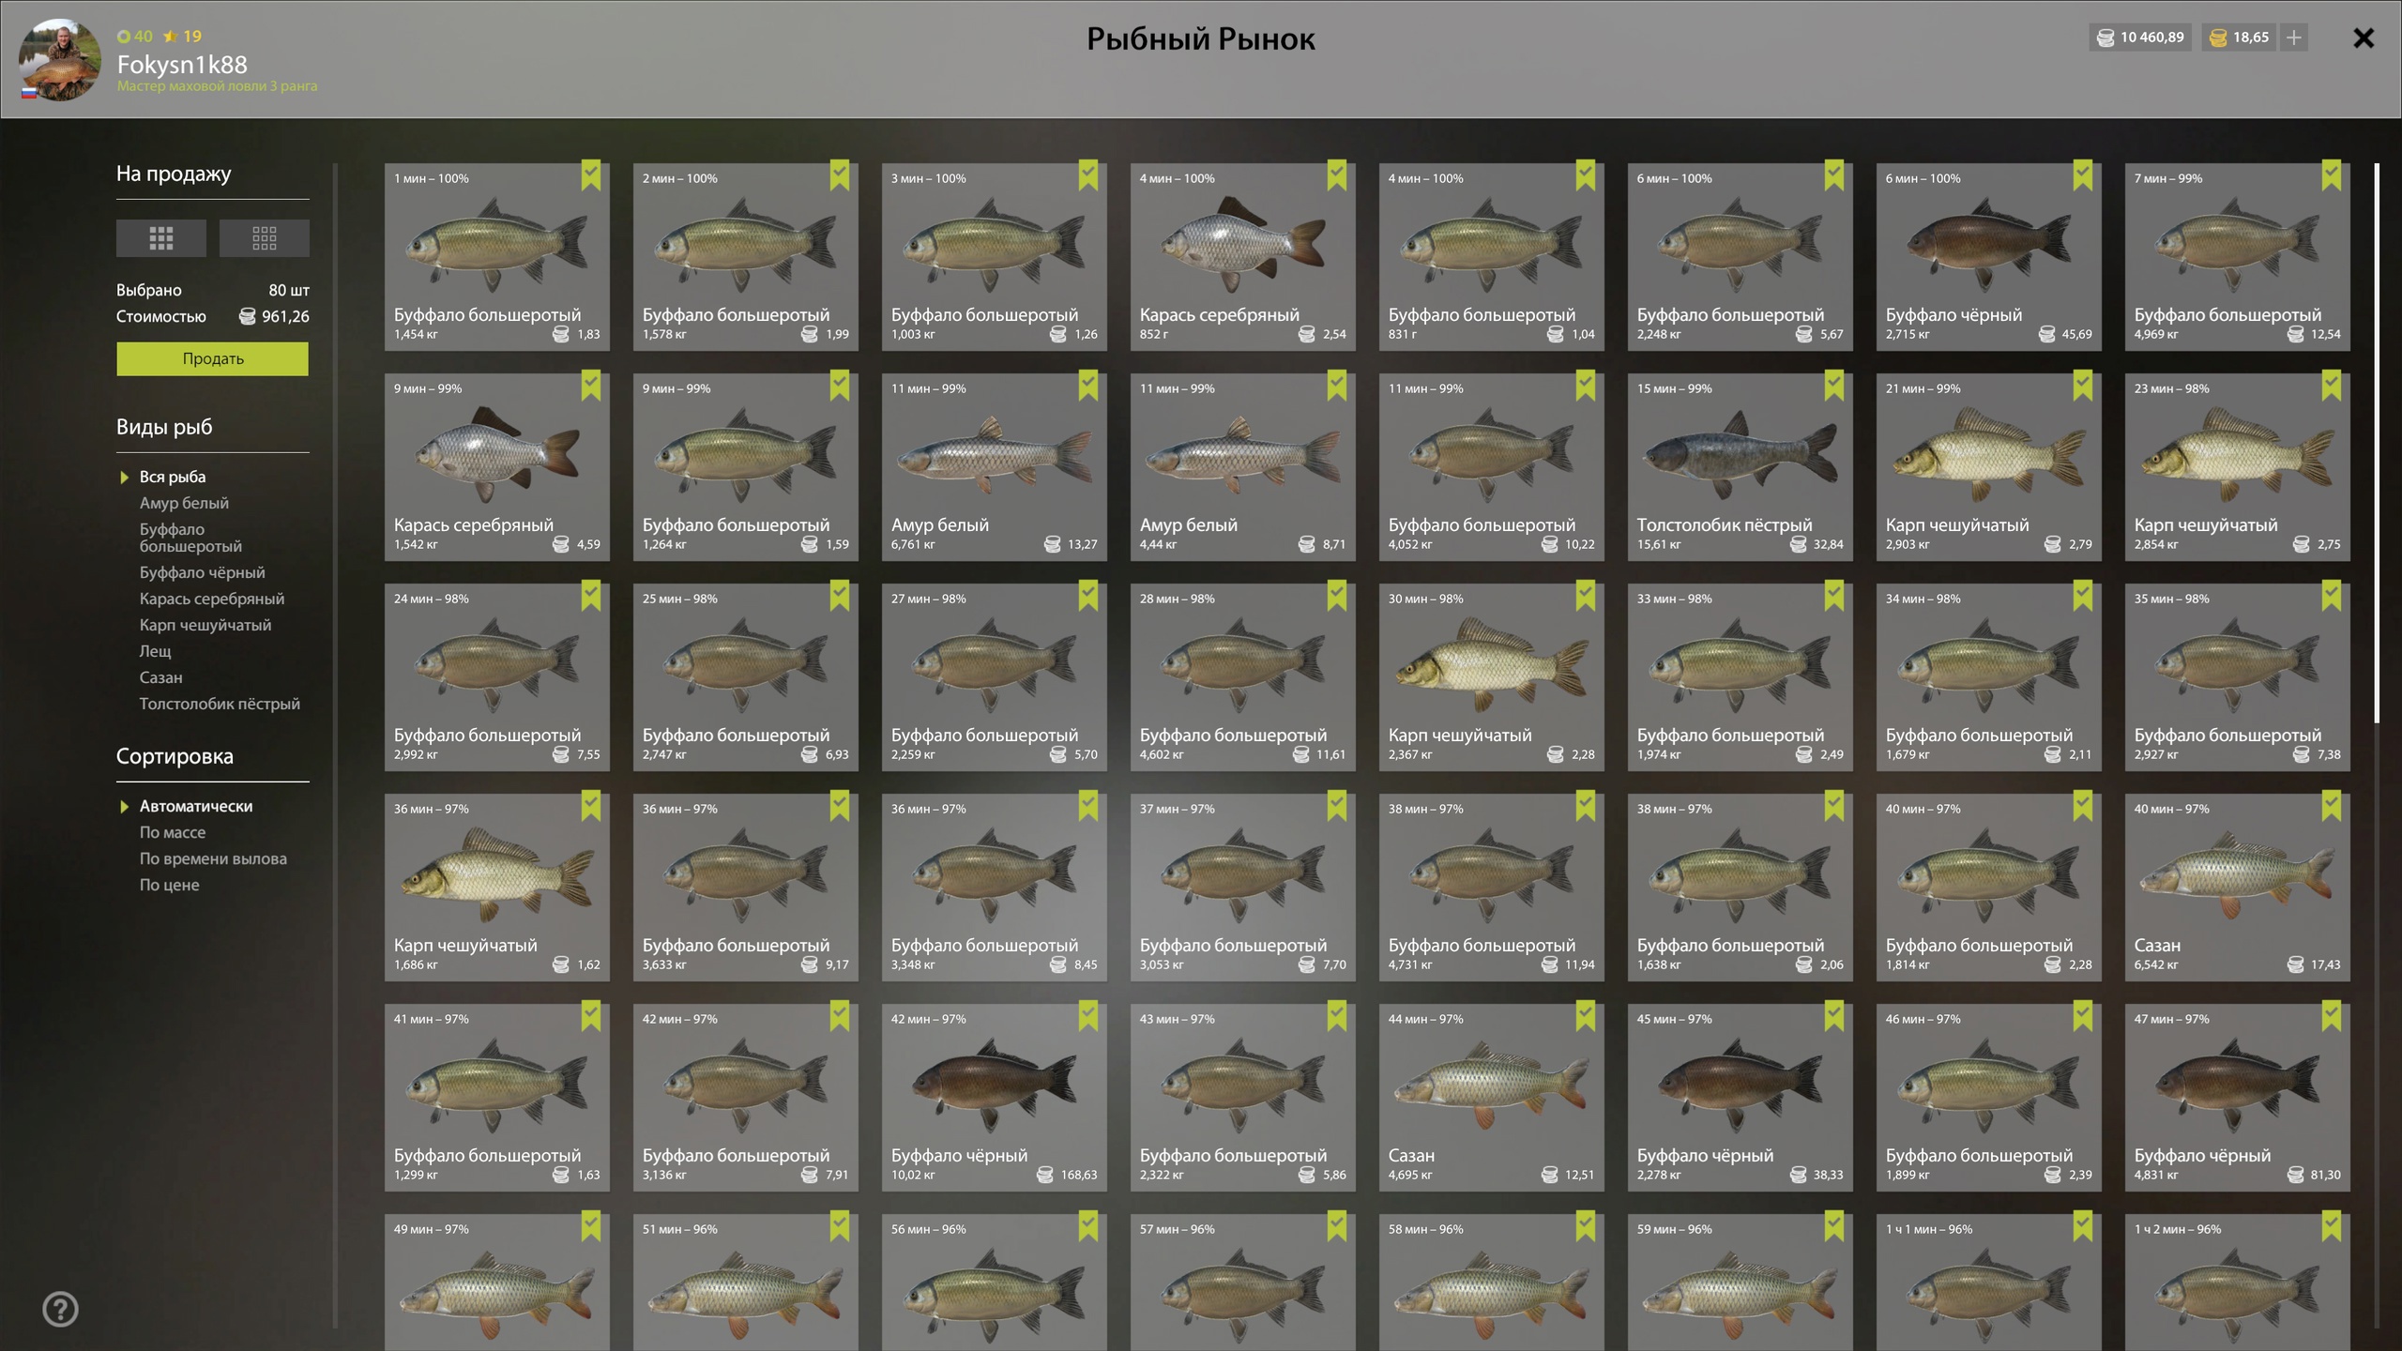Select the Вся рыба filter

click(173, 477)
